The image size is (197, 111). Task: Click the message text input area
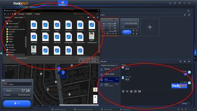coord(156,98)
